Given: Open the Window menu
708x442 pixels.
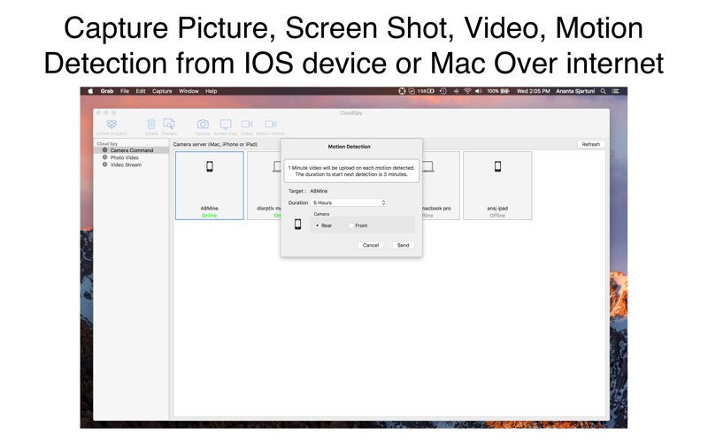Looking at the screenshot, I should pos(189,91).
